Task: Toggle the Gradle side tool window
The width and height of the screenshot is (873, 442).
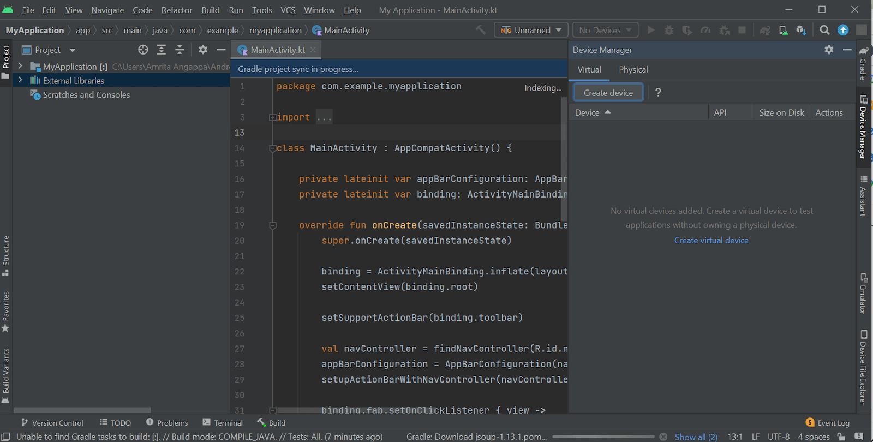Action: (x=863, y=63)
